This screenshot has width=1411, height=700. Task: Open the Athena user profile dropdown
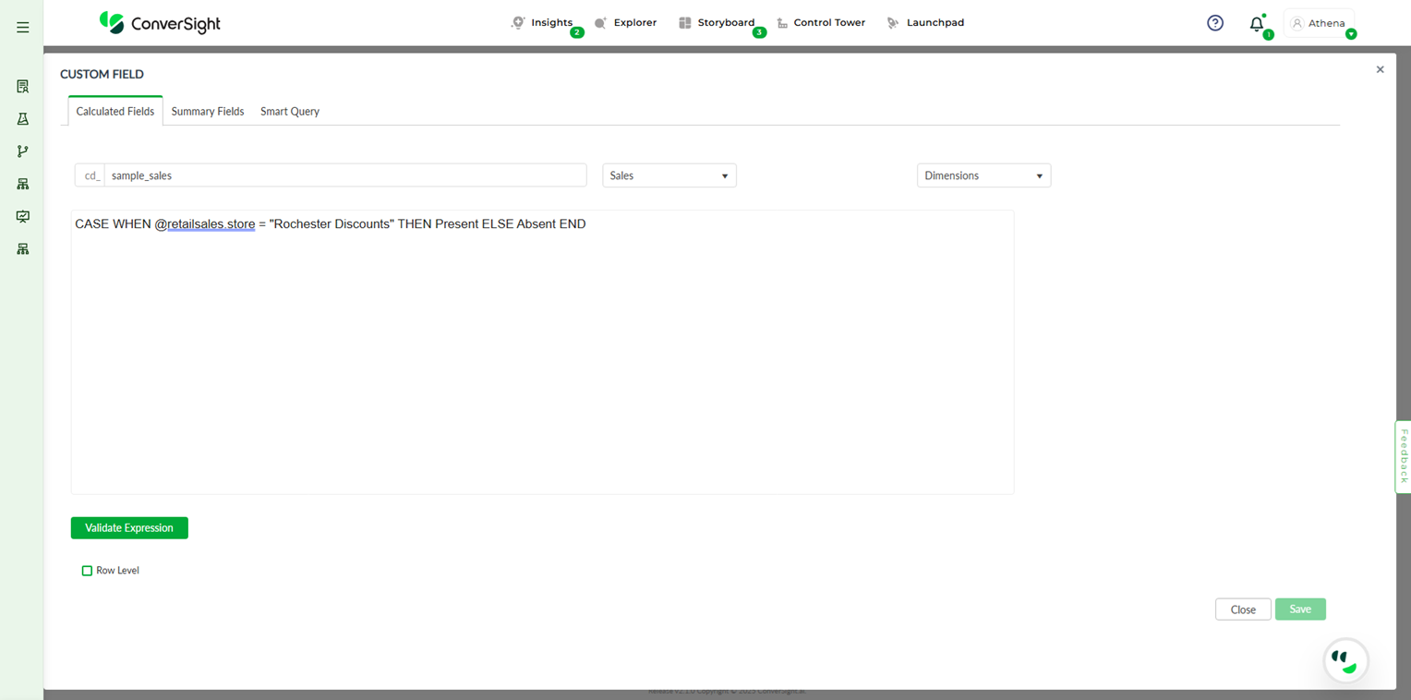click(1320, 24)
